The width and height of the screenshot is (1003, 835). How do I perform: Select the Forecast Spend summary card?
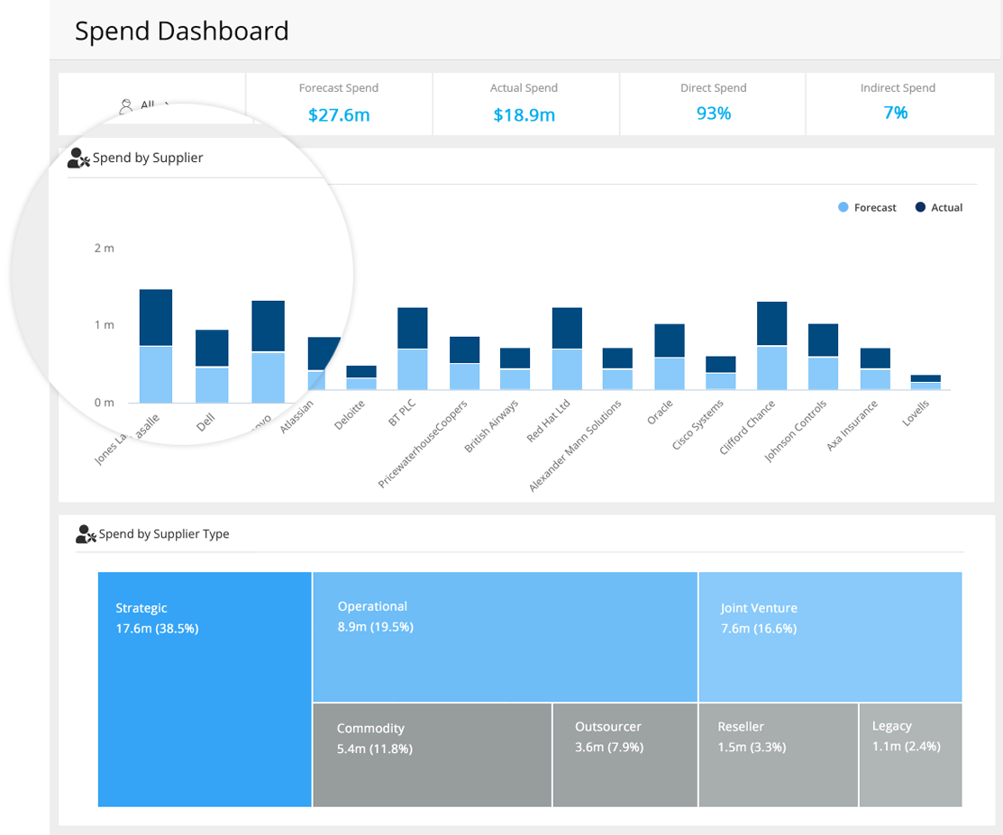[x=339, y=102]
